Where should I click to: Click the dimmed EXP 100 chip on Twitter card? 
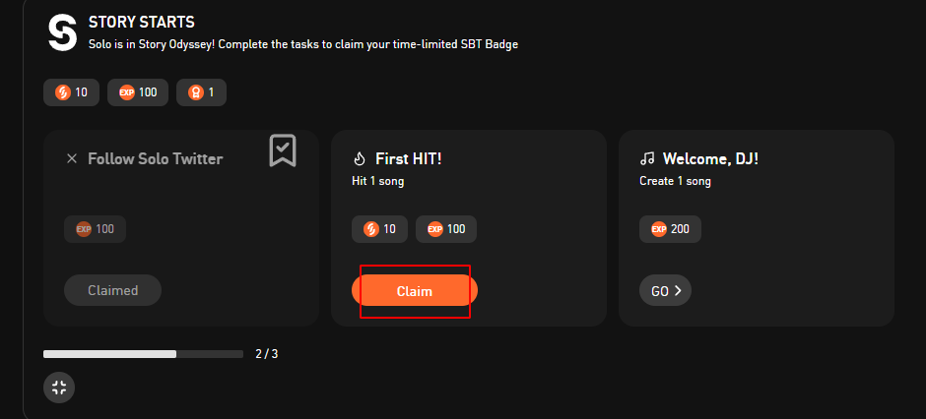pyautogui.click(x=96, y=228)
